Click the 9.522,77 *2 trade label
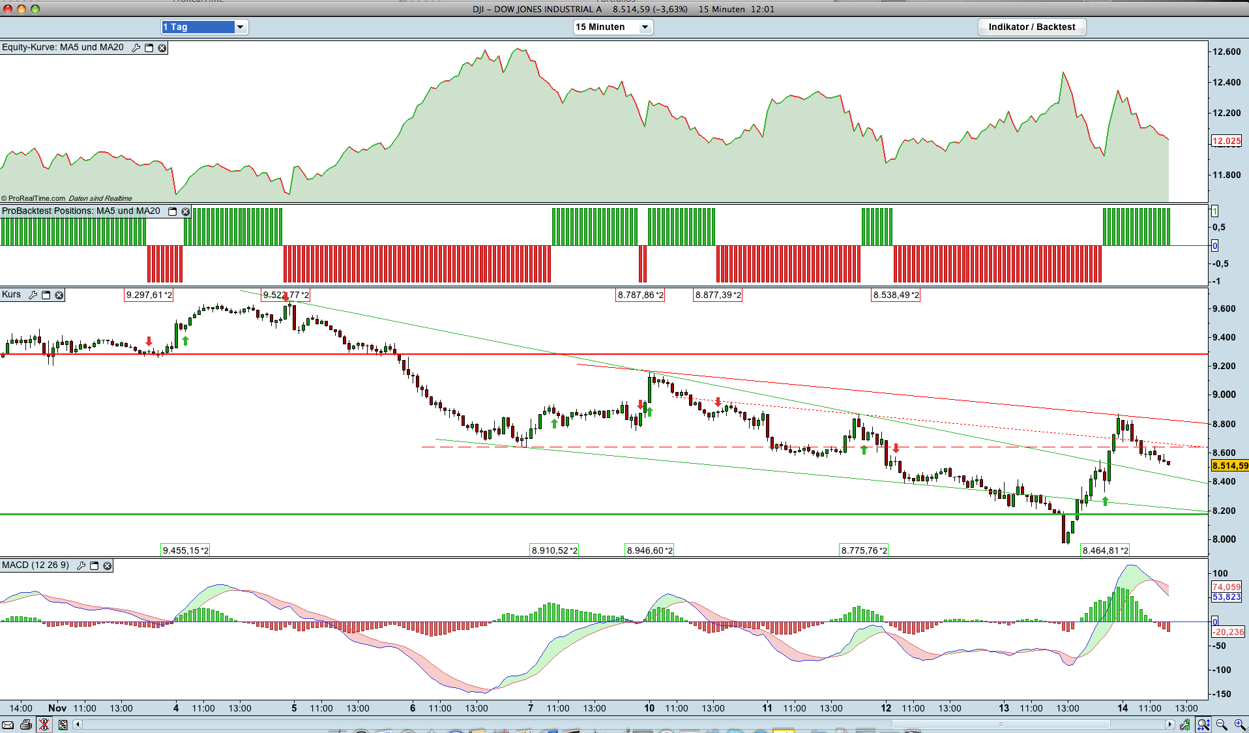This screenshot has width=1249, height=733. click(x=286, y=295)
